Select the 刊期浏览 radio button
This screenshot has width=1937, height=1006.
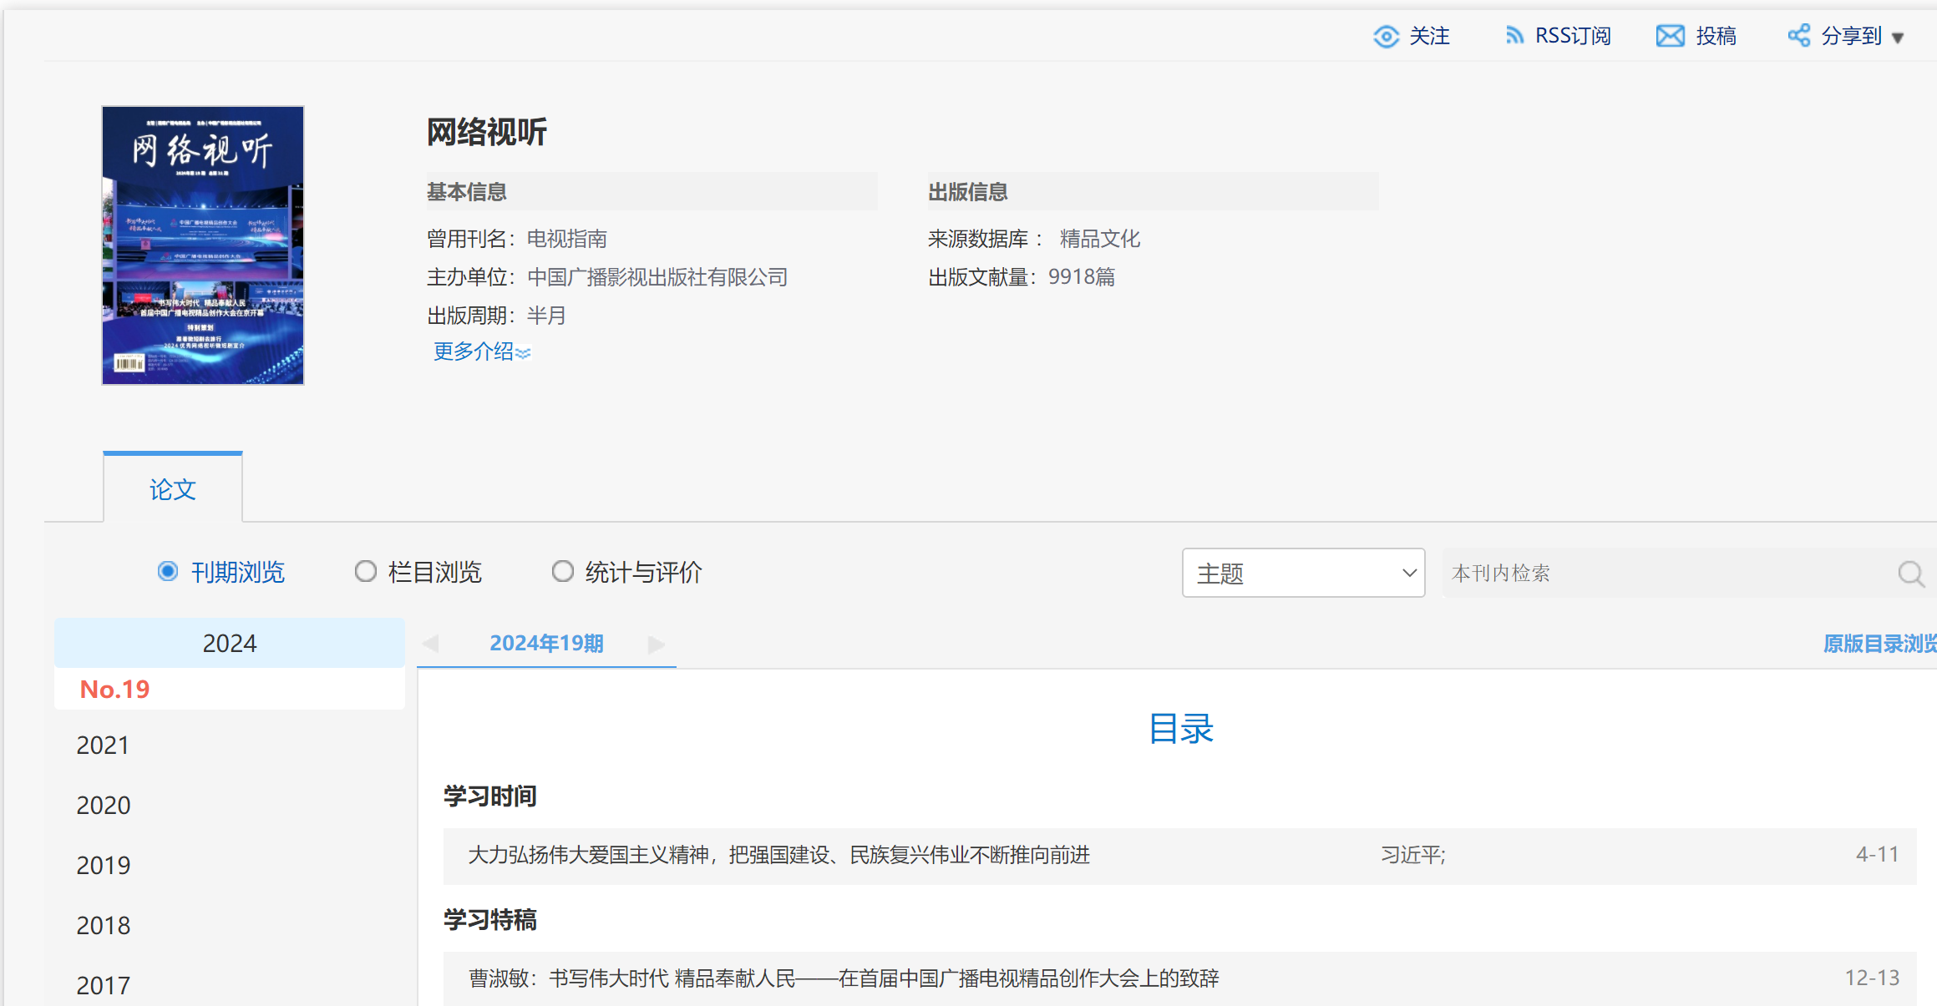pyautogui.click(x=168, y=572)
